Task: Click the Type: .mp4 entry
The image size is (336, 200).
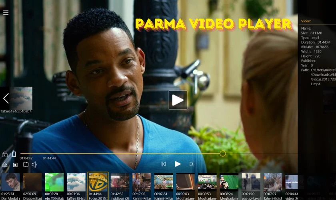Action: point(310,38)
